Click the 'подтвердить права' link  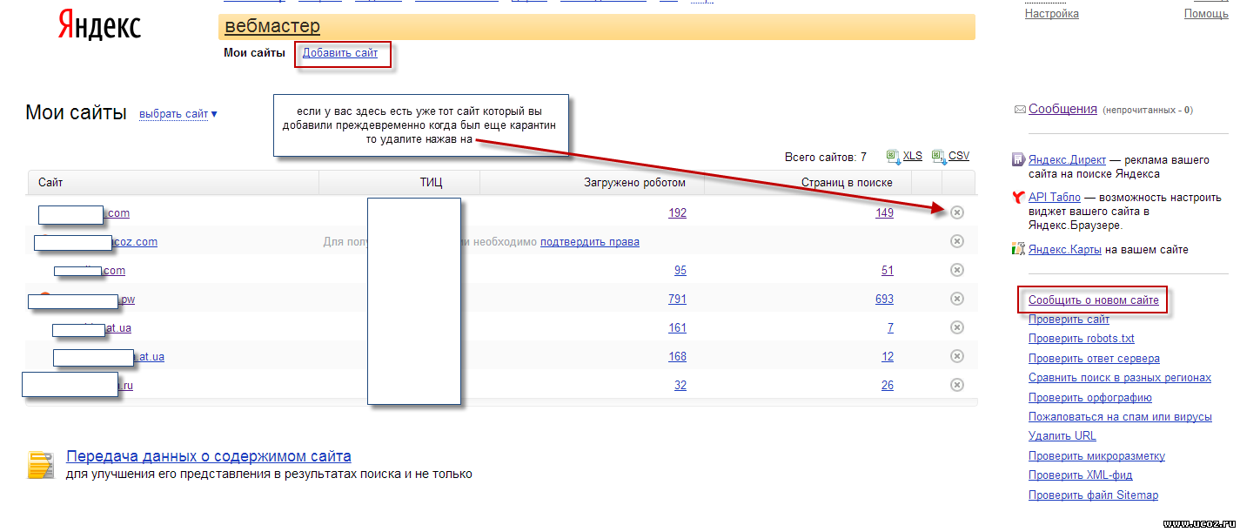tap(589, 242)
